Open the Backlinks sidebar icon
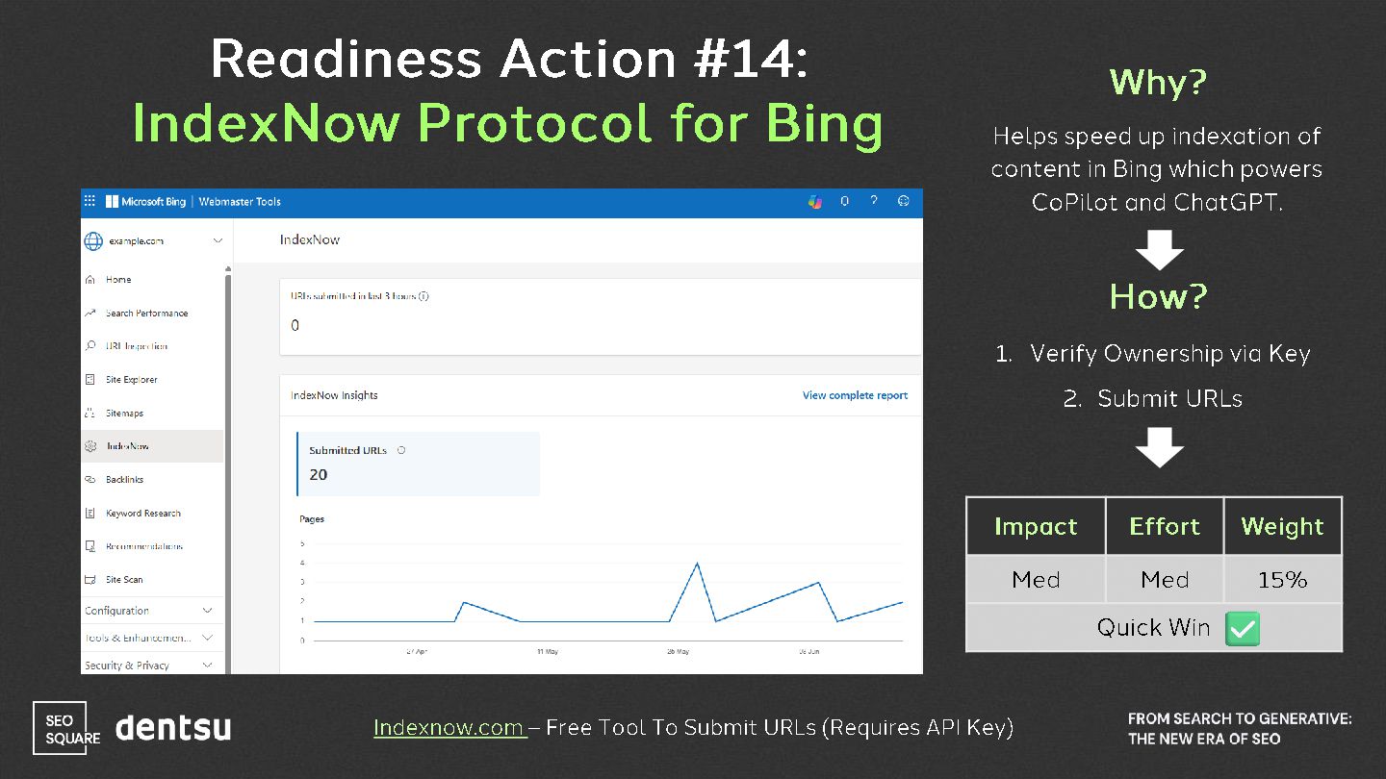Screen dimensions: 1386x779 [x=90, y=480]
